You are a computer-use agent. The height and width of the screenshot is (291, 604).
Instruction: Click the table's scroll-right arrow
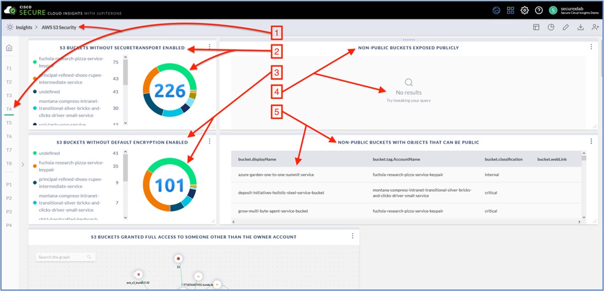(579, 222)
